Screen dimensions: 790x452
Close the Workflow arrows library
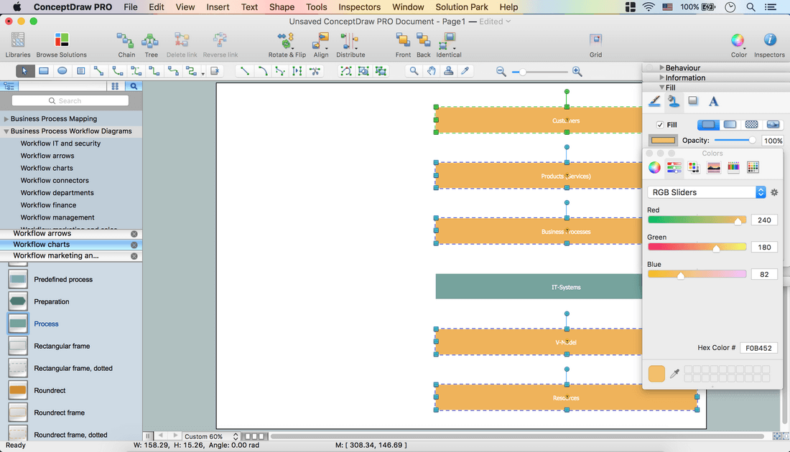tap(134, 234)
